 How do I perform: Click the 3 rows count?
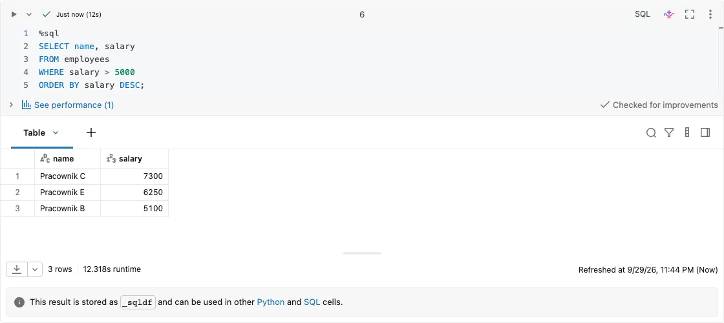point(60,269)
